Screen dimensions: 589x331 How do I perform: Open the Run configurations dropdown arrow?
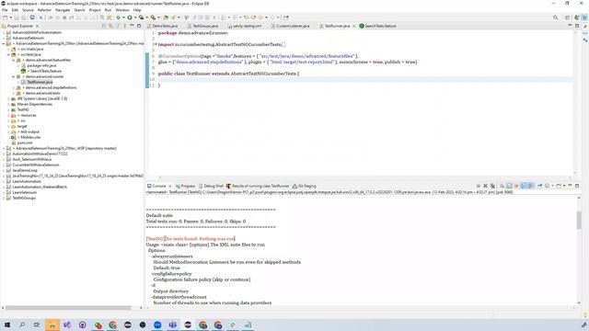click(134, 17)
